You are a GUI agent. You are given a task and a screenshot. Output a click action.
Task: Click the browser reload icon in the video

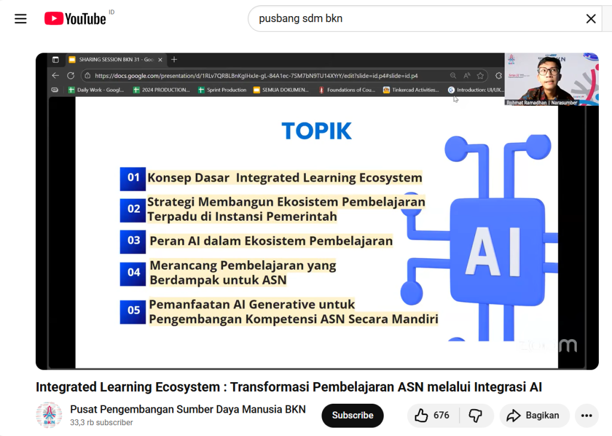coord(71,76)
